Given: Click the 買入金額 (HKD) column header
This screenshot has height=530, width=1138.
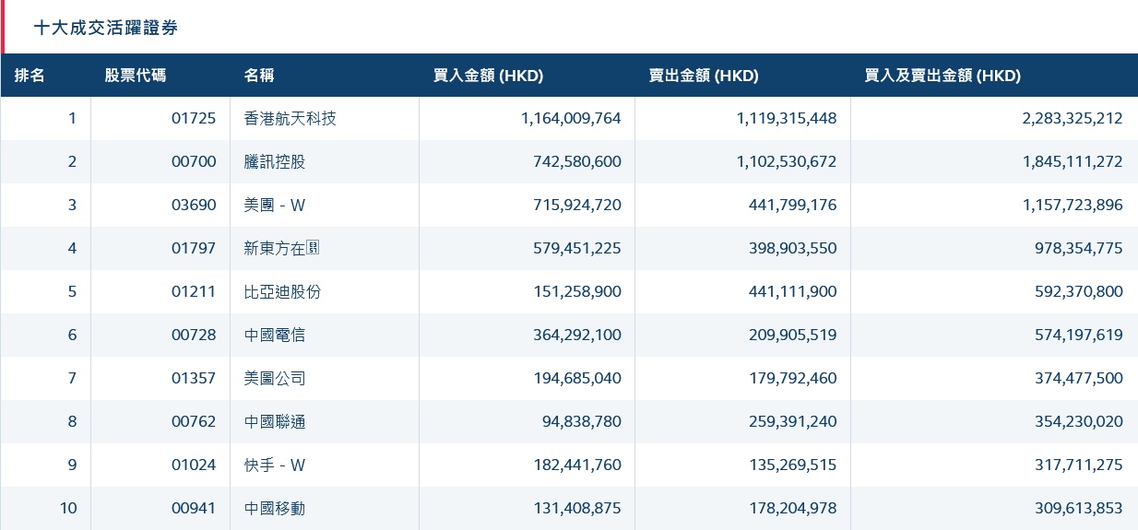Looking at the screenshot, I should tap(488, 77).
